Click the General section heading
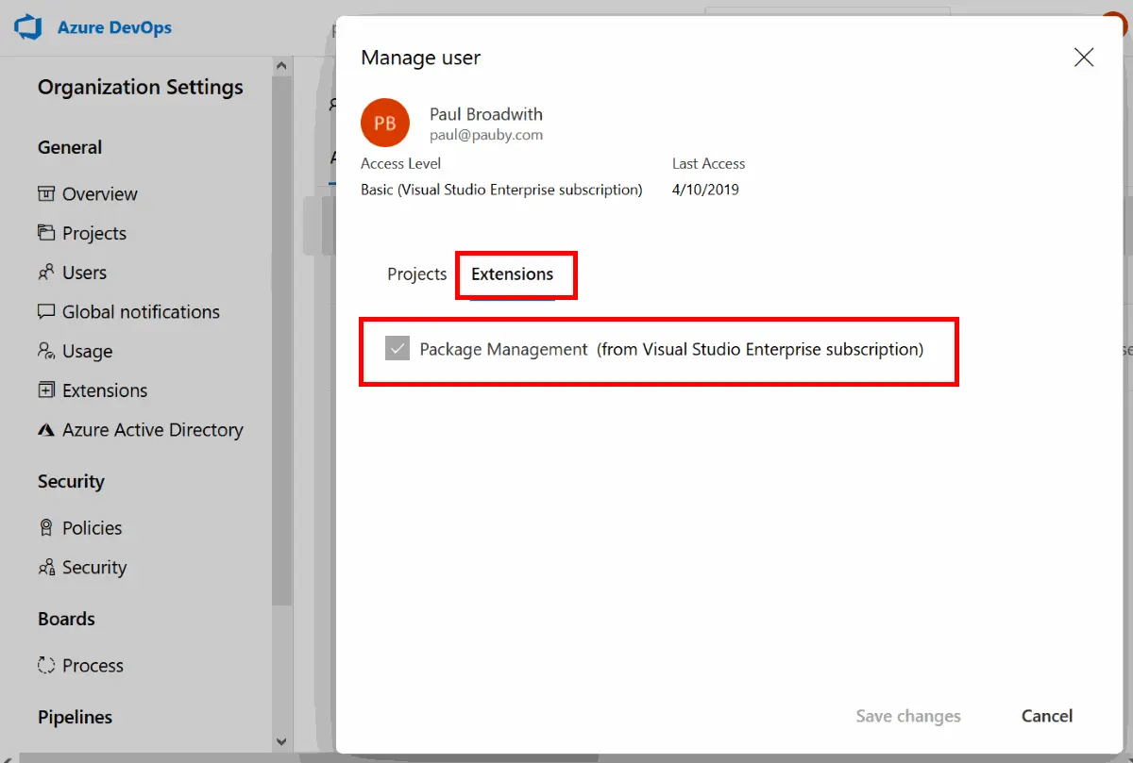The image size is (1133, 763). pyautogui.click(x=70, y=148)
